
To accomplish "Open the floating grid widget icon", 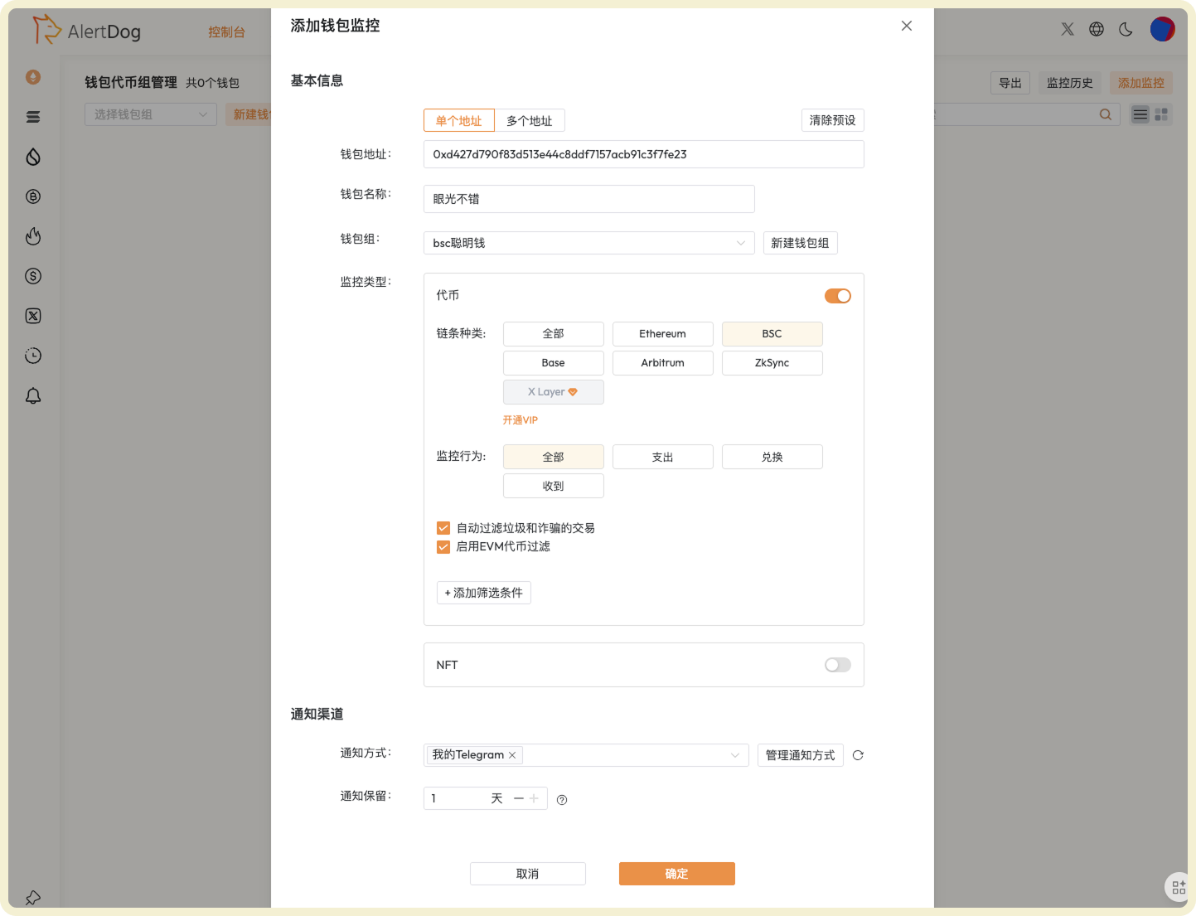I will [1179, 887].
